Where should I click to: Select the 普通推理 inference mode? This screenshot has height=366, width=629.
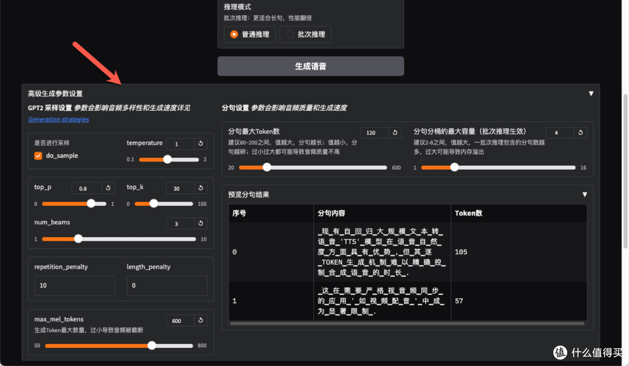pyautogui.click(x=249, y=34)
